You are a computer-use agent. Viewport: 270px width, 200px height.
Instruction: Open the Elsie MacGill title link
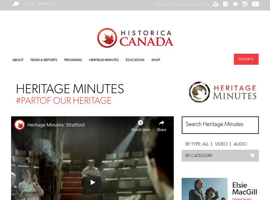point(244,189)
